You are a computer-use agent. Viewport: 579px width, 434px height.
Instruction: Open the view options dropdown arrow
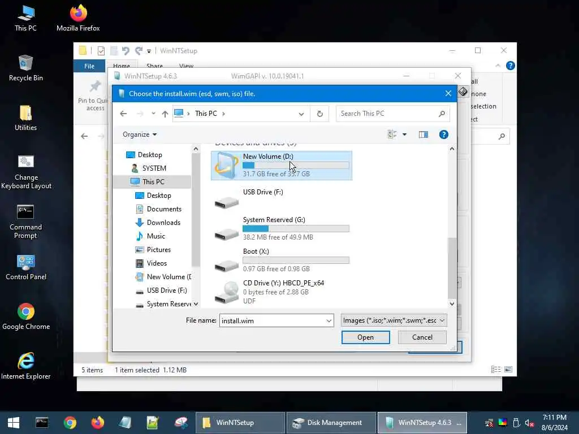404,134
